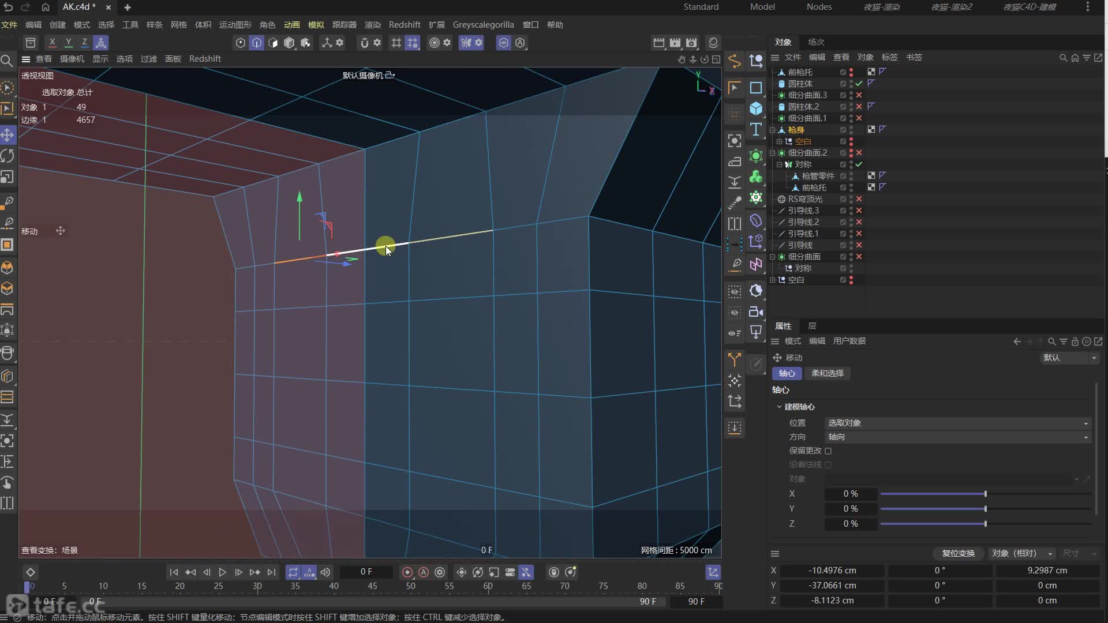The height and width of the screenshot is (623, 1108).
Task: Select the Move tool in left toolbar
Action: tap(7, 135)
